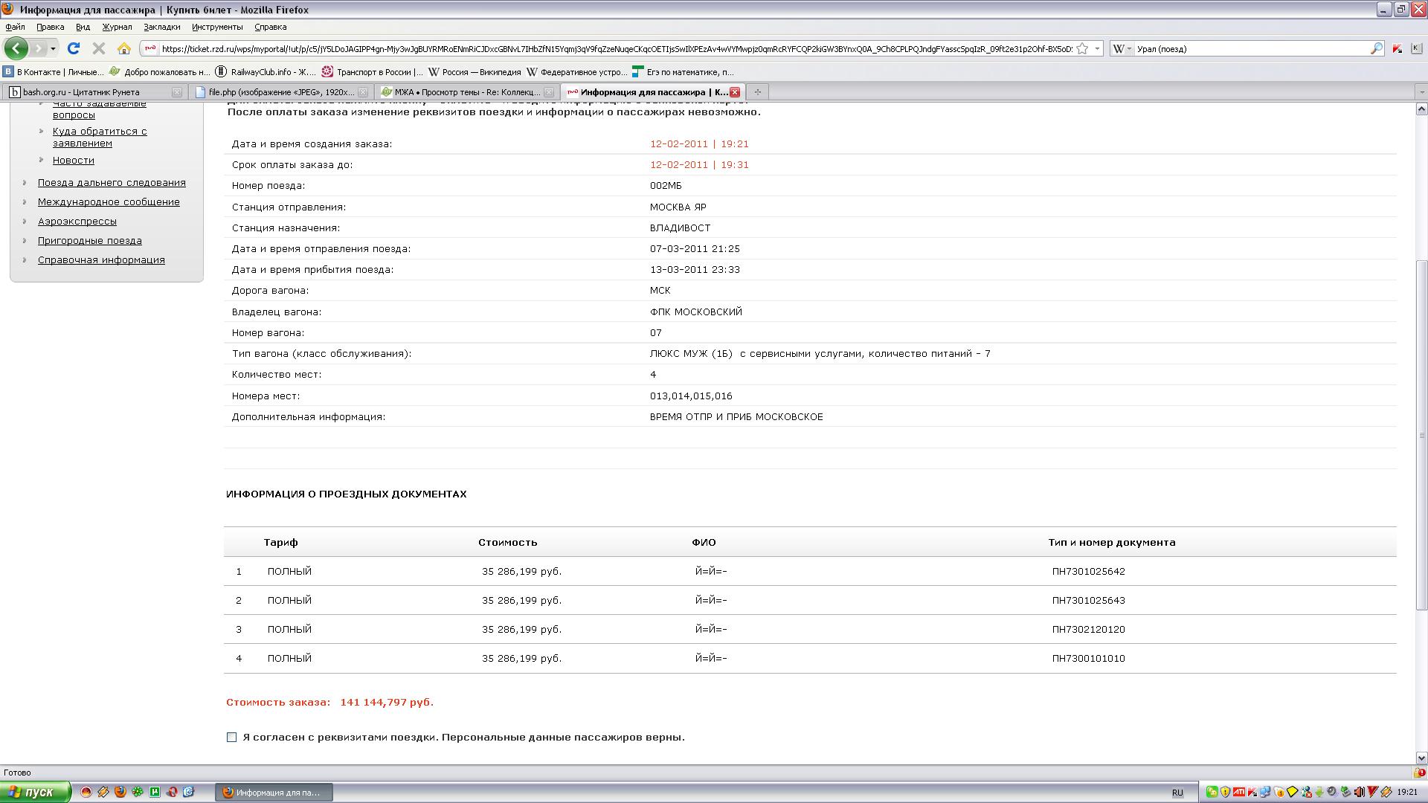Open the back/forward history dropdown arrow

point(53,48)
